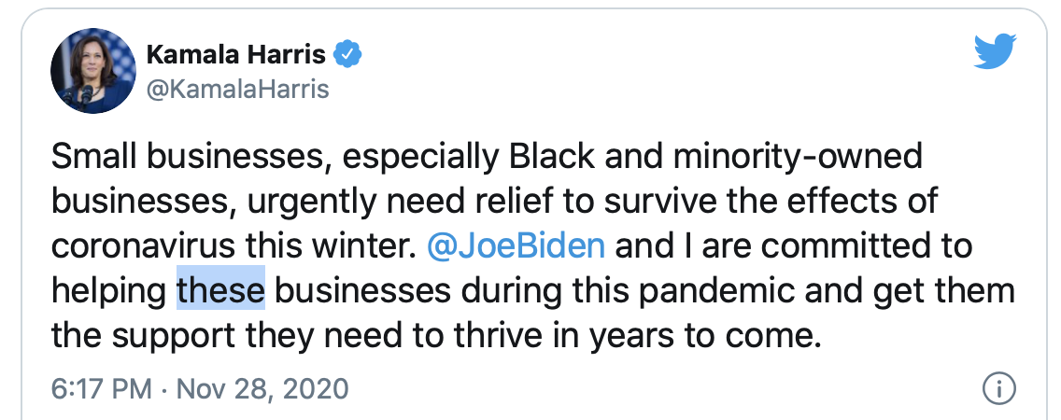Click the Kamala Harris display name

point(236,54)
